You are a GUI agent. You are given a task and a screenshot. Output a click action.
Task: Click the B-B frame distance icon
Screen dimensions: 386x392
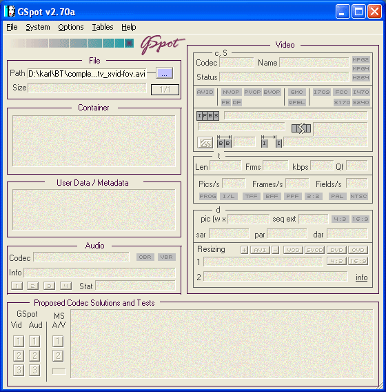point(224,141)
